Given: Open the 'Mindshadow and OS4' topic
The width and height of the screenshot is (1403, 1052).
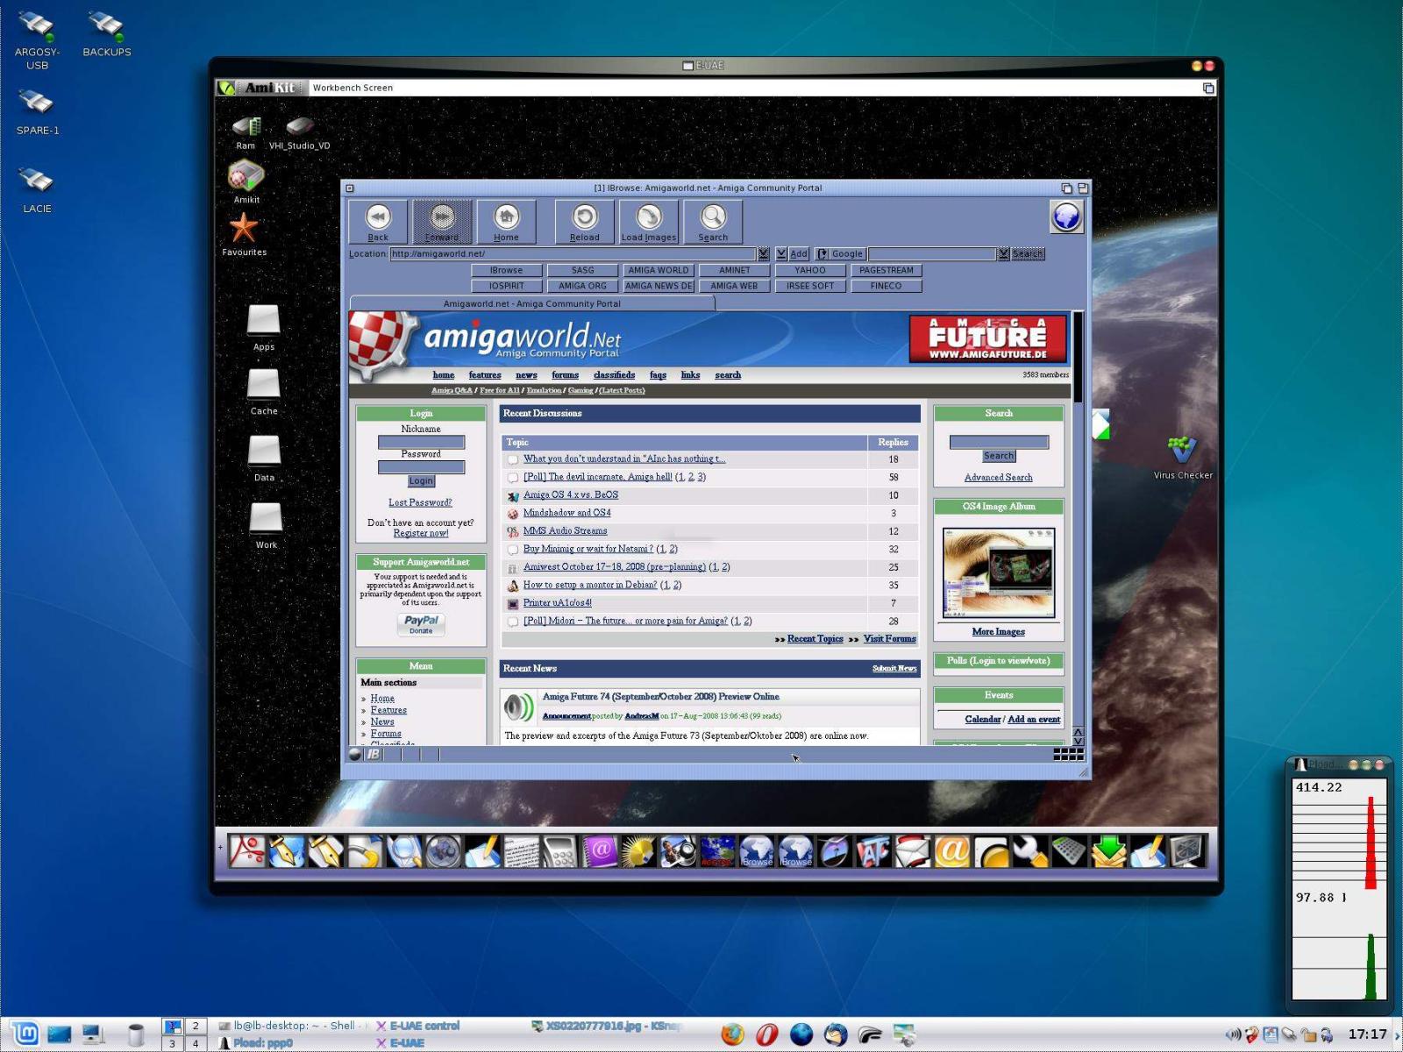Looking at the screenshot, I should pos(566,513).
